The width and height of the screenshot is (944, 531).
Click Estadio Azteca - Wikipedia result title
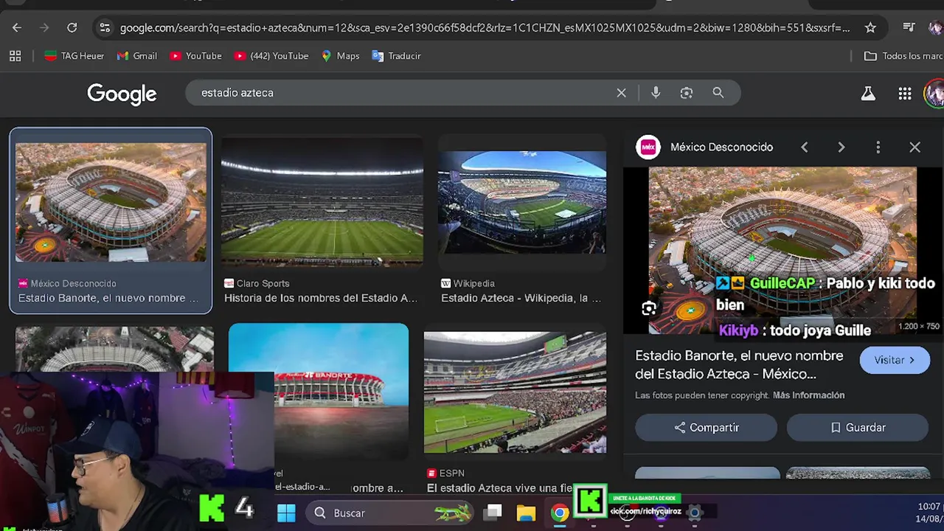[x=521, y=298]
